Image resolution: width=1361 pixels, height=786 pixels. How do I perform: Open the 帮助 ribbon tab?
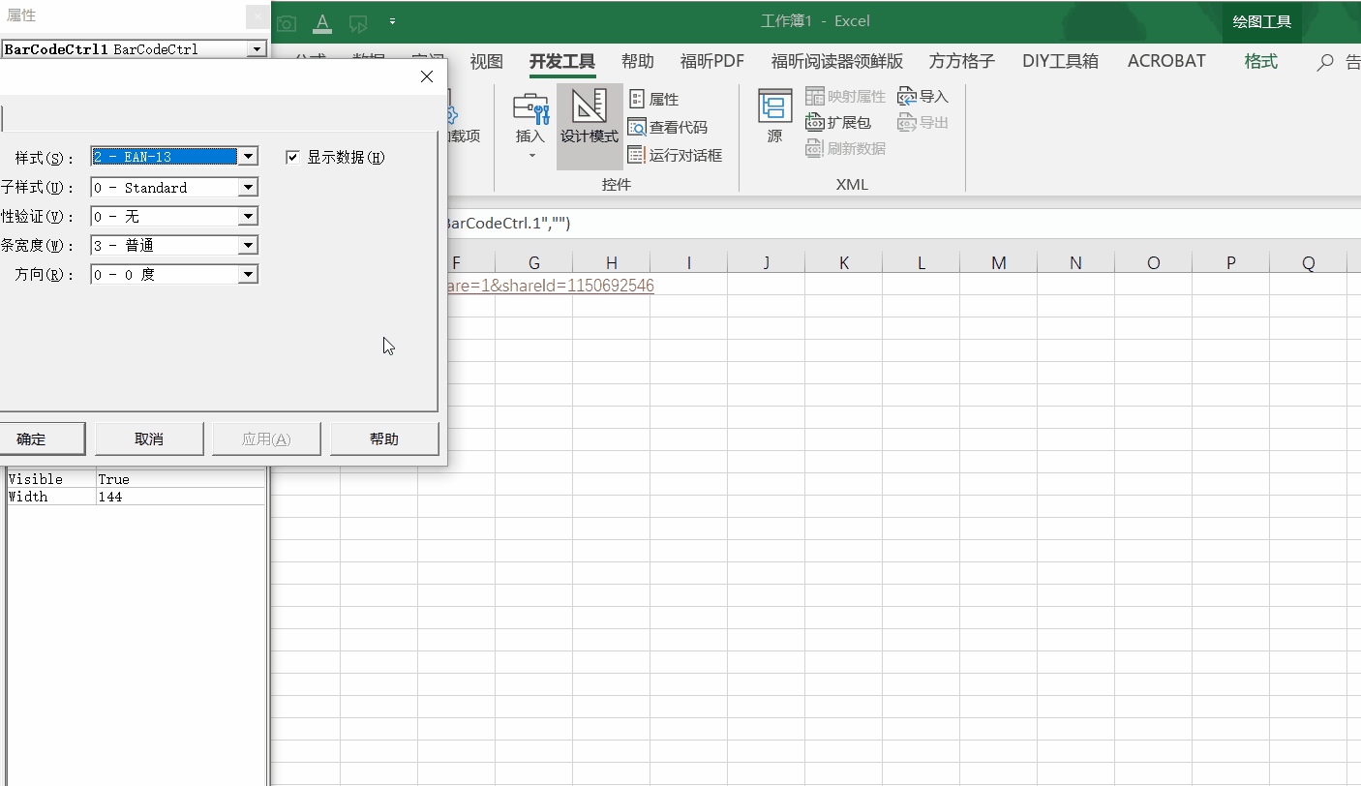pos(638,61)
